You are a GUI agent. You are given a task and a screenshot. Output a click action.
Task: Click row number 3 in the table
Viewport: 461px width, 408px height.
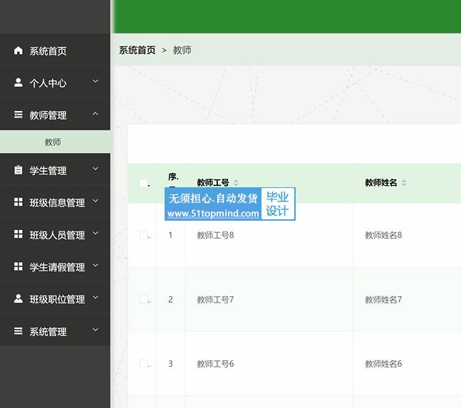click(170, 364)
